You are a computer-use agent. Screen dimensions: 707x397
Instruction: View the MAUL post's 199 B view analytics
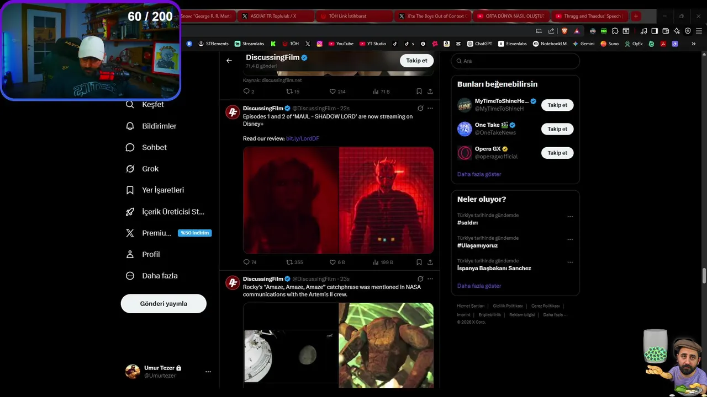(383, 262)
